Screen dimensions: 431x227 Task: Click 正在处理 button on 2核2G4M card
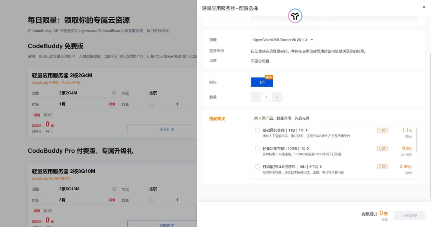click(x=162, y=129)
